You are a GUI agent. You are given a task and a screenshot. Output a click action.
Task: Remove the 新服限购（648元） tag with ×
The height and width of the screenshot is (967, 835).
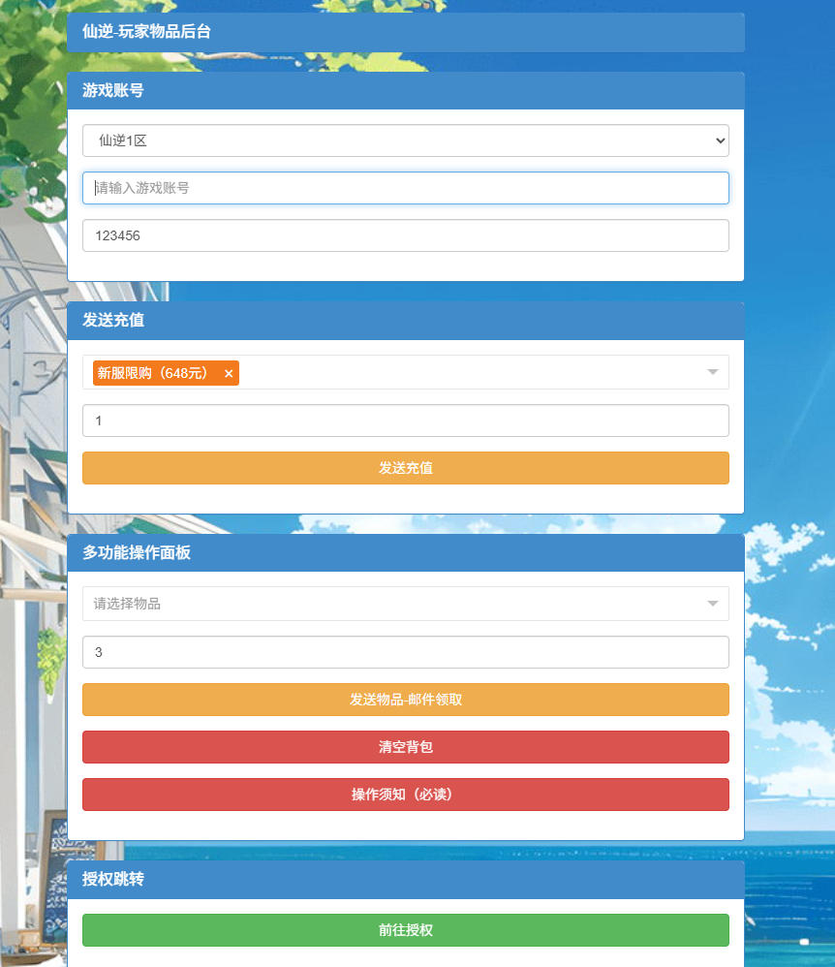click(229, 374)
